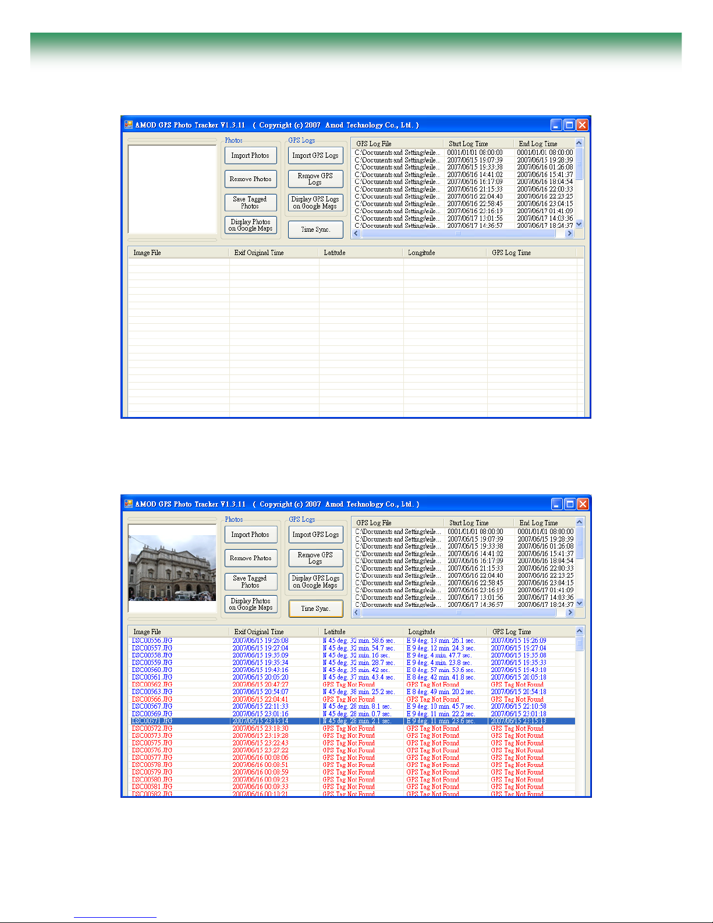713x923 pixels.
Task: Select the DSC00577.JPG row
Action: click(x=352, y=758)
